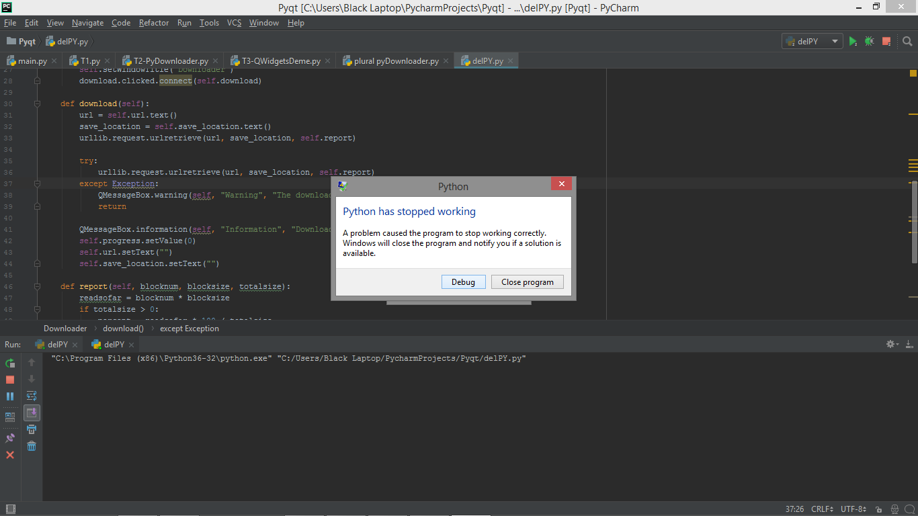The image size is (918, 516).
Task: Click the up stack trace arrow
Action: pos(32,363)
